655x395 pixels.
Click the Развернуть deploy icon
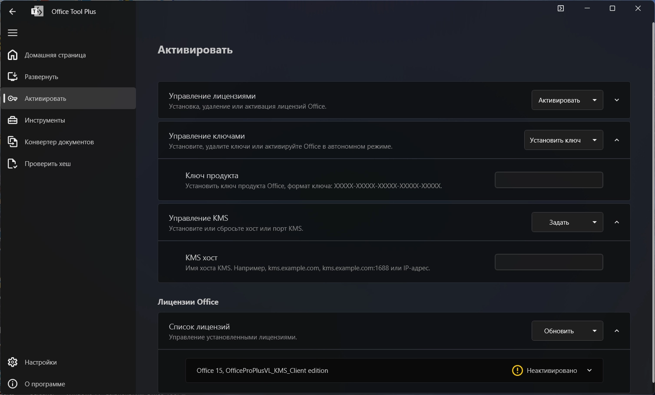13,76
